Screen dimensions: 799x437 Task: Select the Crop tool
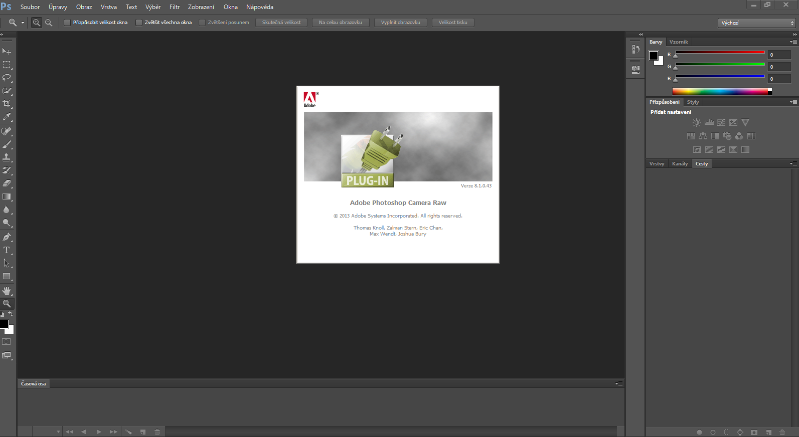point(7,104)
